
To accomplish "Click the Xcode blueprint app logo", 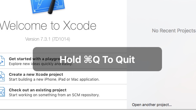I will [48, 6].
